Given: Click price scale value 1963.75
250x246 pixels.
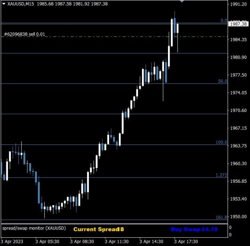Looking at the screenshot, I should 238,146.
